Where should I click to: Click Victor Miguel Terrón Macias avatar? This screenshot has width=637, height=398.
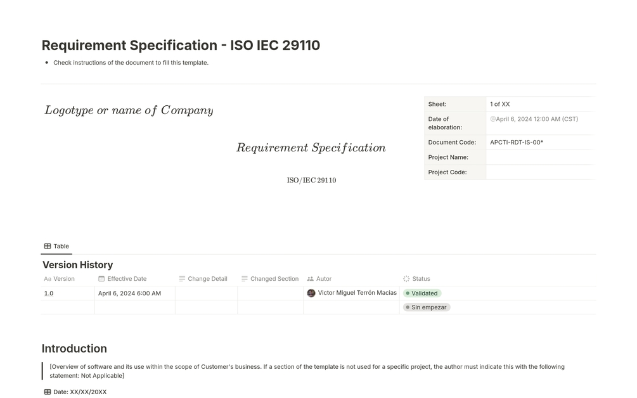click(311, 293)
